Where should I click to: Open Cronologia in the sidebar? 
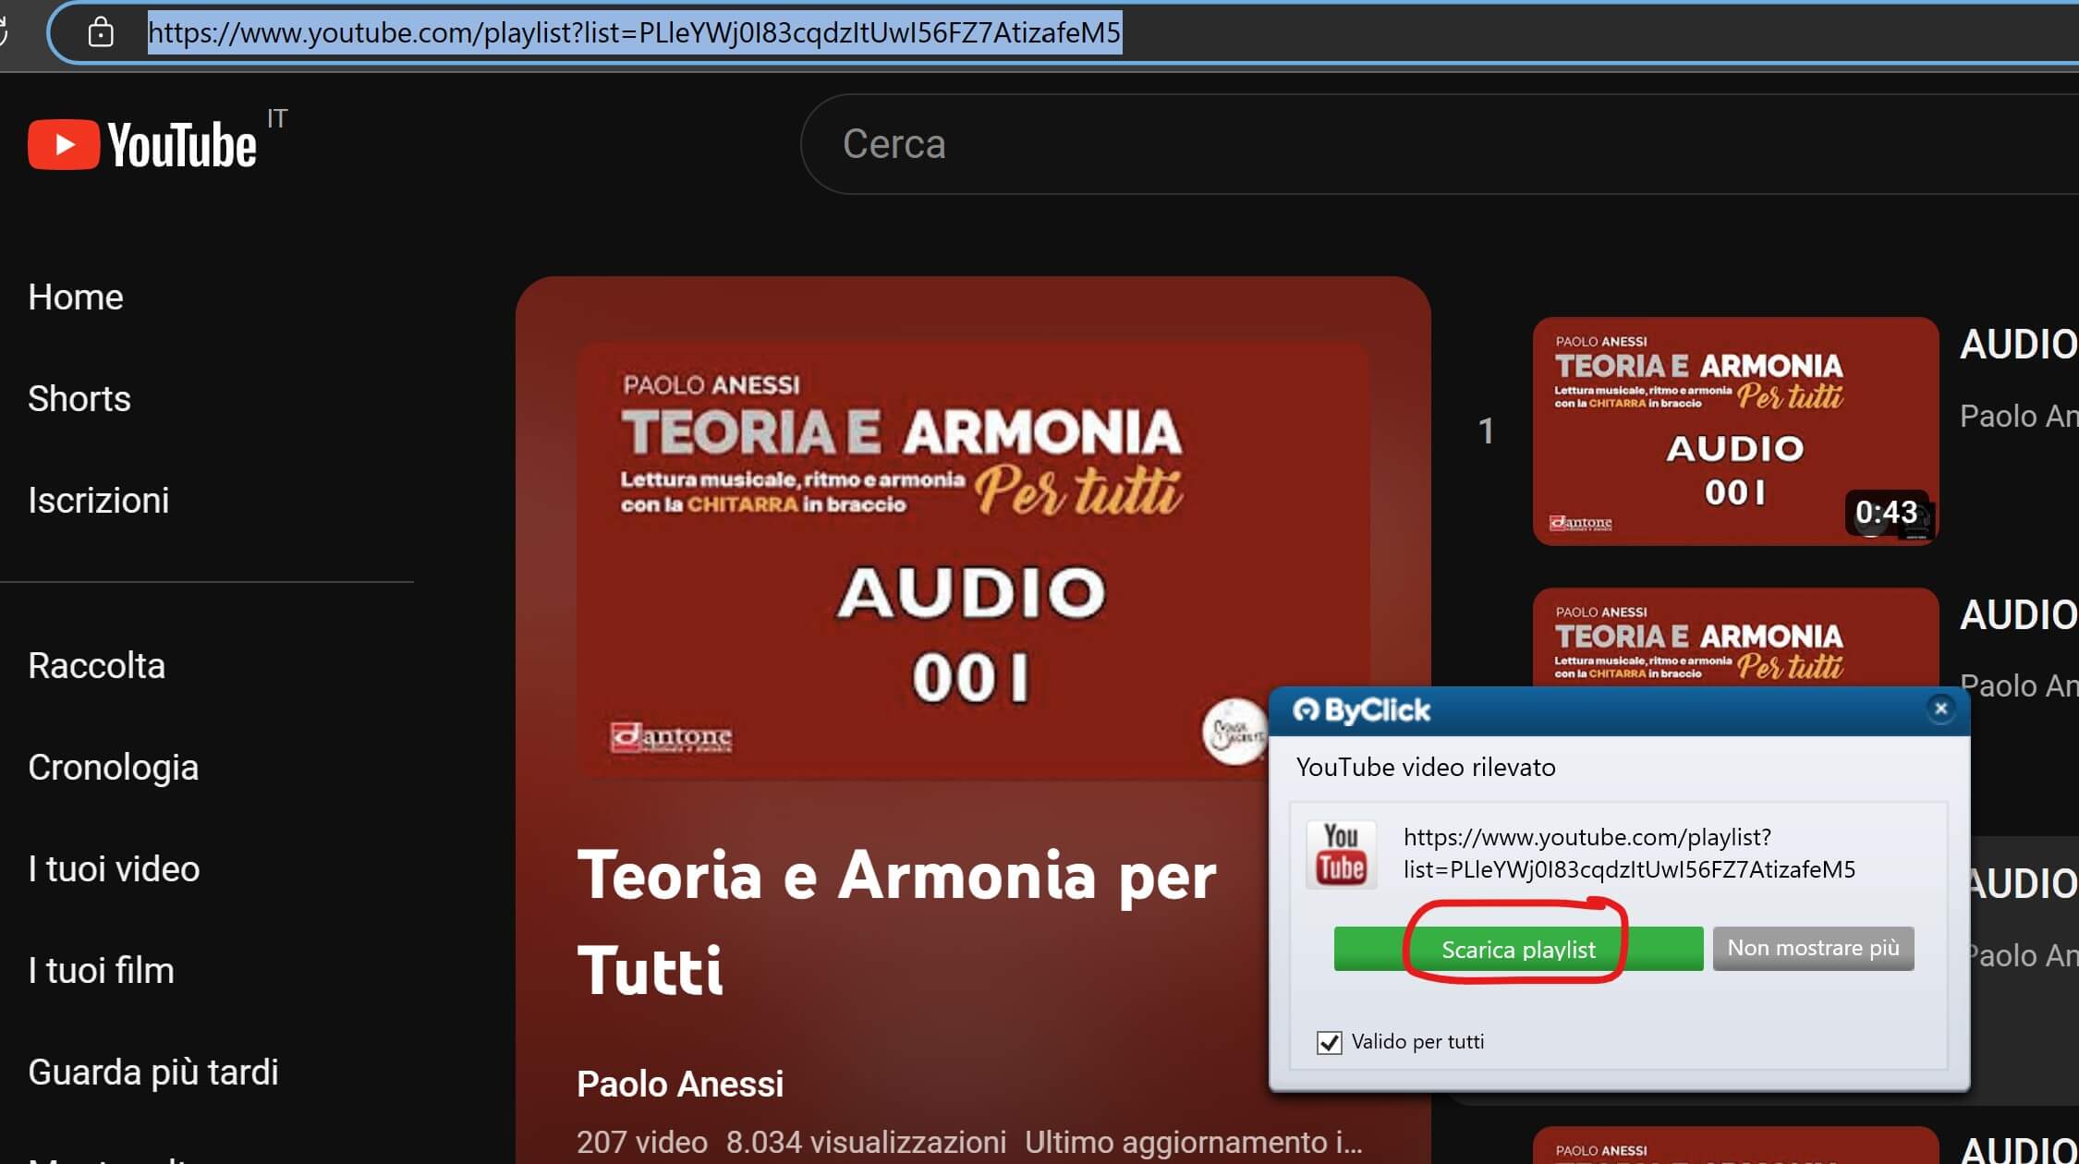coord(114,768)
